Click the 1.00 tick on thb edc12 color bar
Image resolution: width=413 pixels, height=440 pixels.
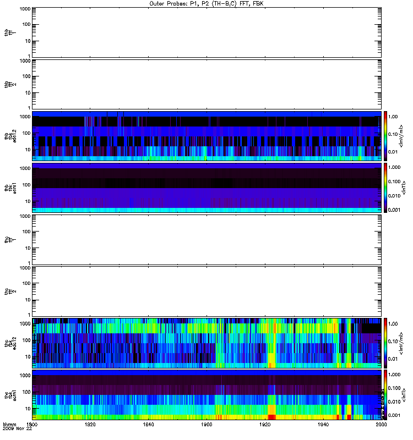393,117
